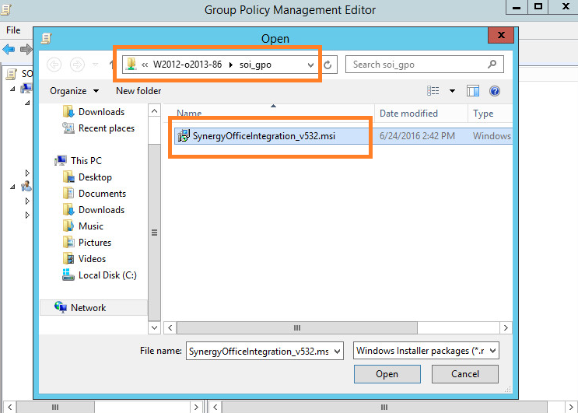578x413 pixels.
Task: Show the preview pane
Action: point(473,91)
